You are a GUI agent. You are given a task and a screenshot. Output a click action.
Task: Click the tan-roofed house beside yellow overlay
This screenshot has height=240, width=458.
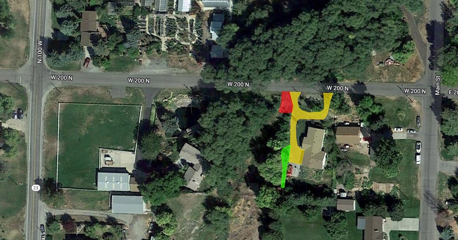(x=313, y=148)
